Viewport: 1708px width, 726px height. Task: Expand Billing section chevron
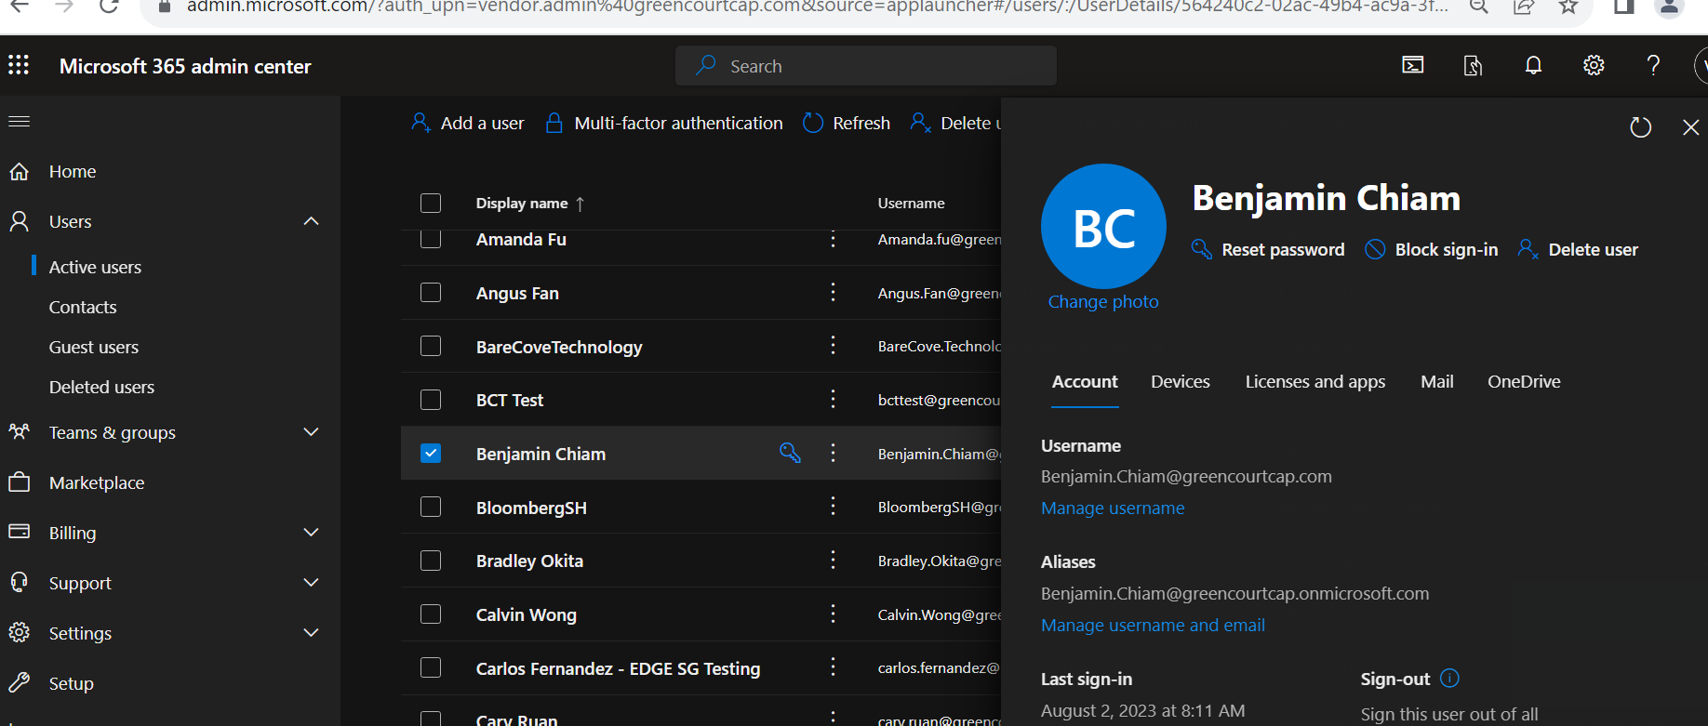pos(312,533)
